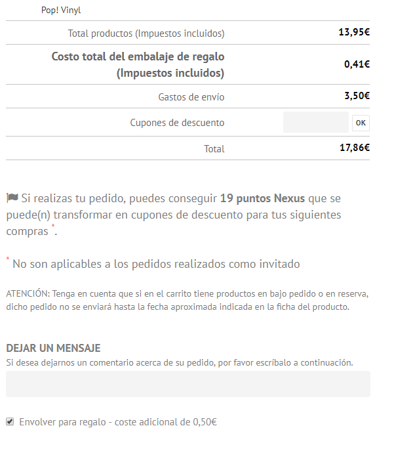Viewport: 394px width, 449px height.
Task: Click the flag icon beside the Nexus points message
Action: click(12, 198)
